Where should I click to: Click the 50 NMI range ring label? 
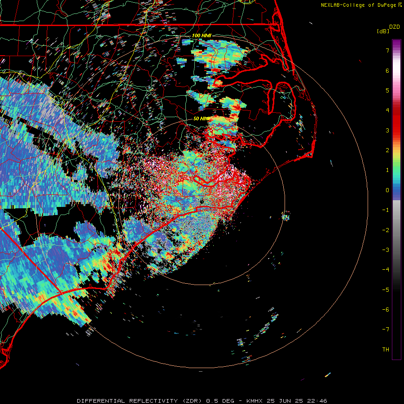pyautogui.click(x=202, y=119)
